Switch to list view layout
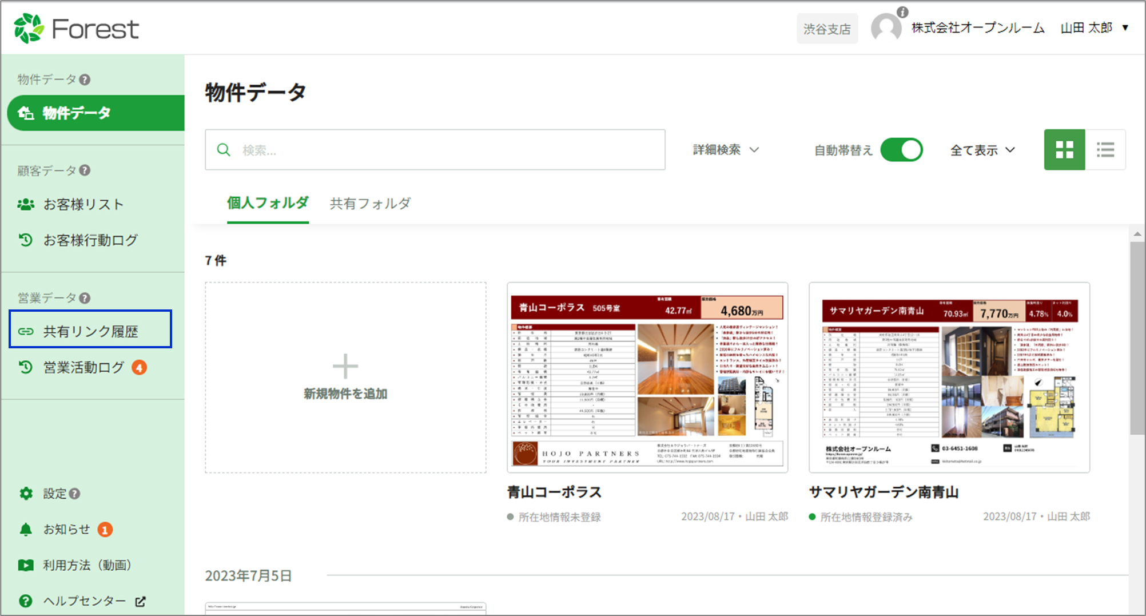This screenshot has height=616, width=1146. click(x=1105, y=150)
